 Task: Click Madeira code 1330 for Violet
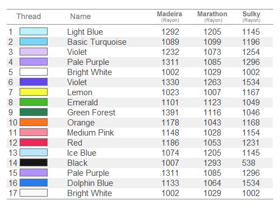[x=170, y=82]
